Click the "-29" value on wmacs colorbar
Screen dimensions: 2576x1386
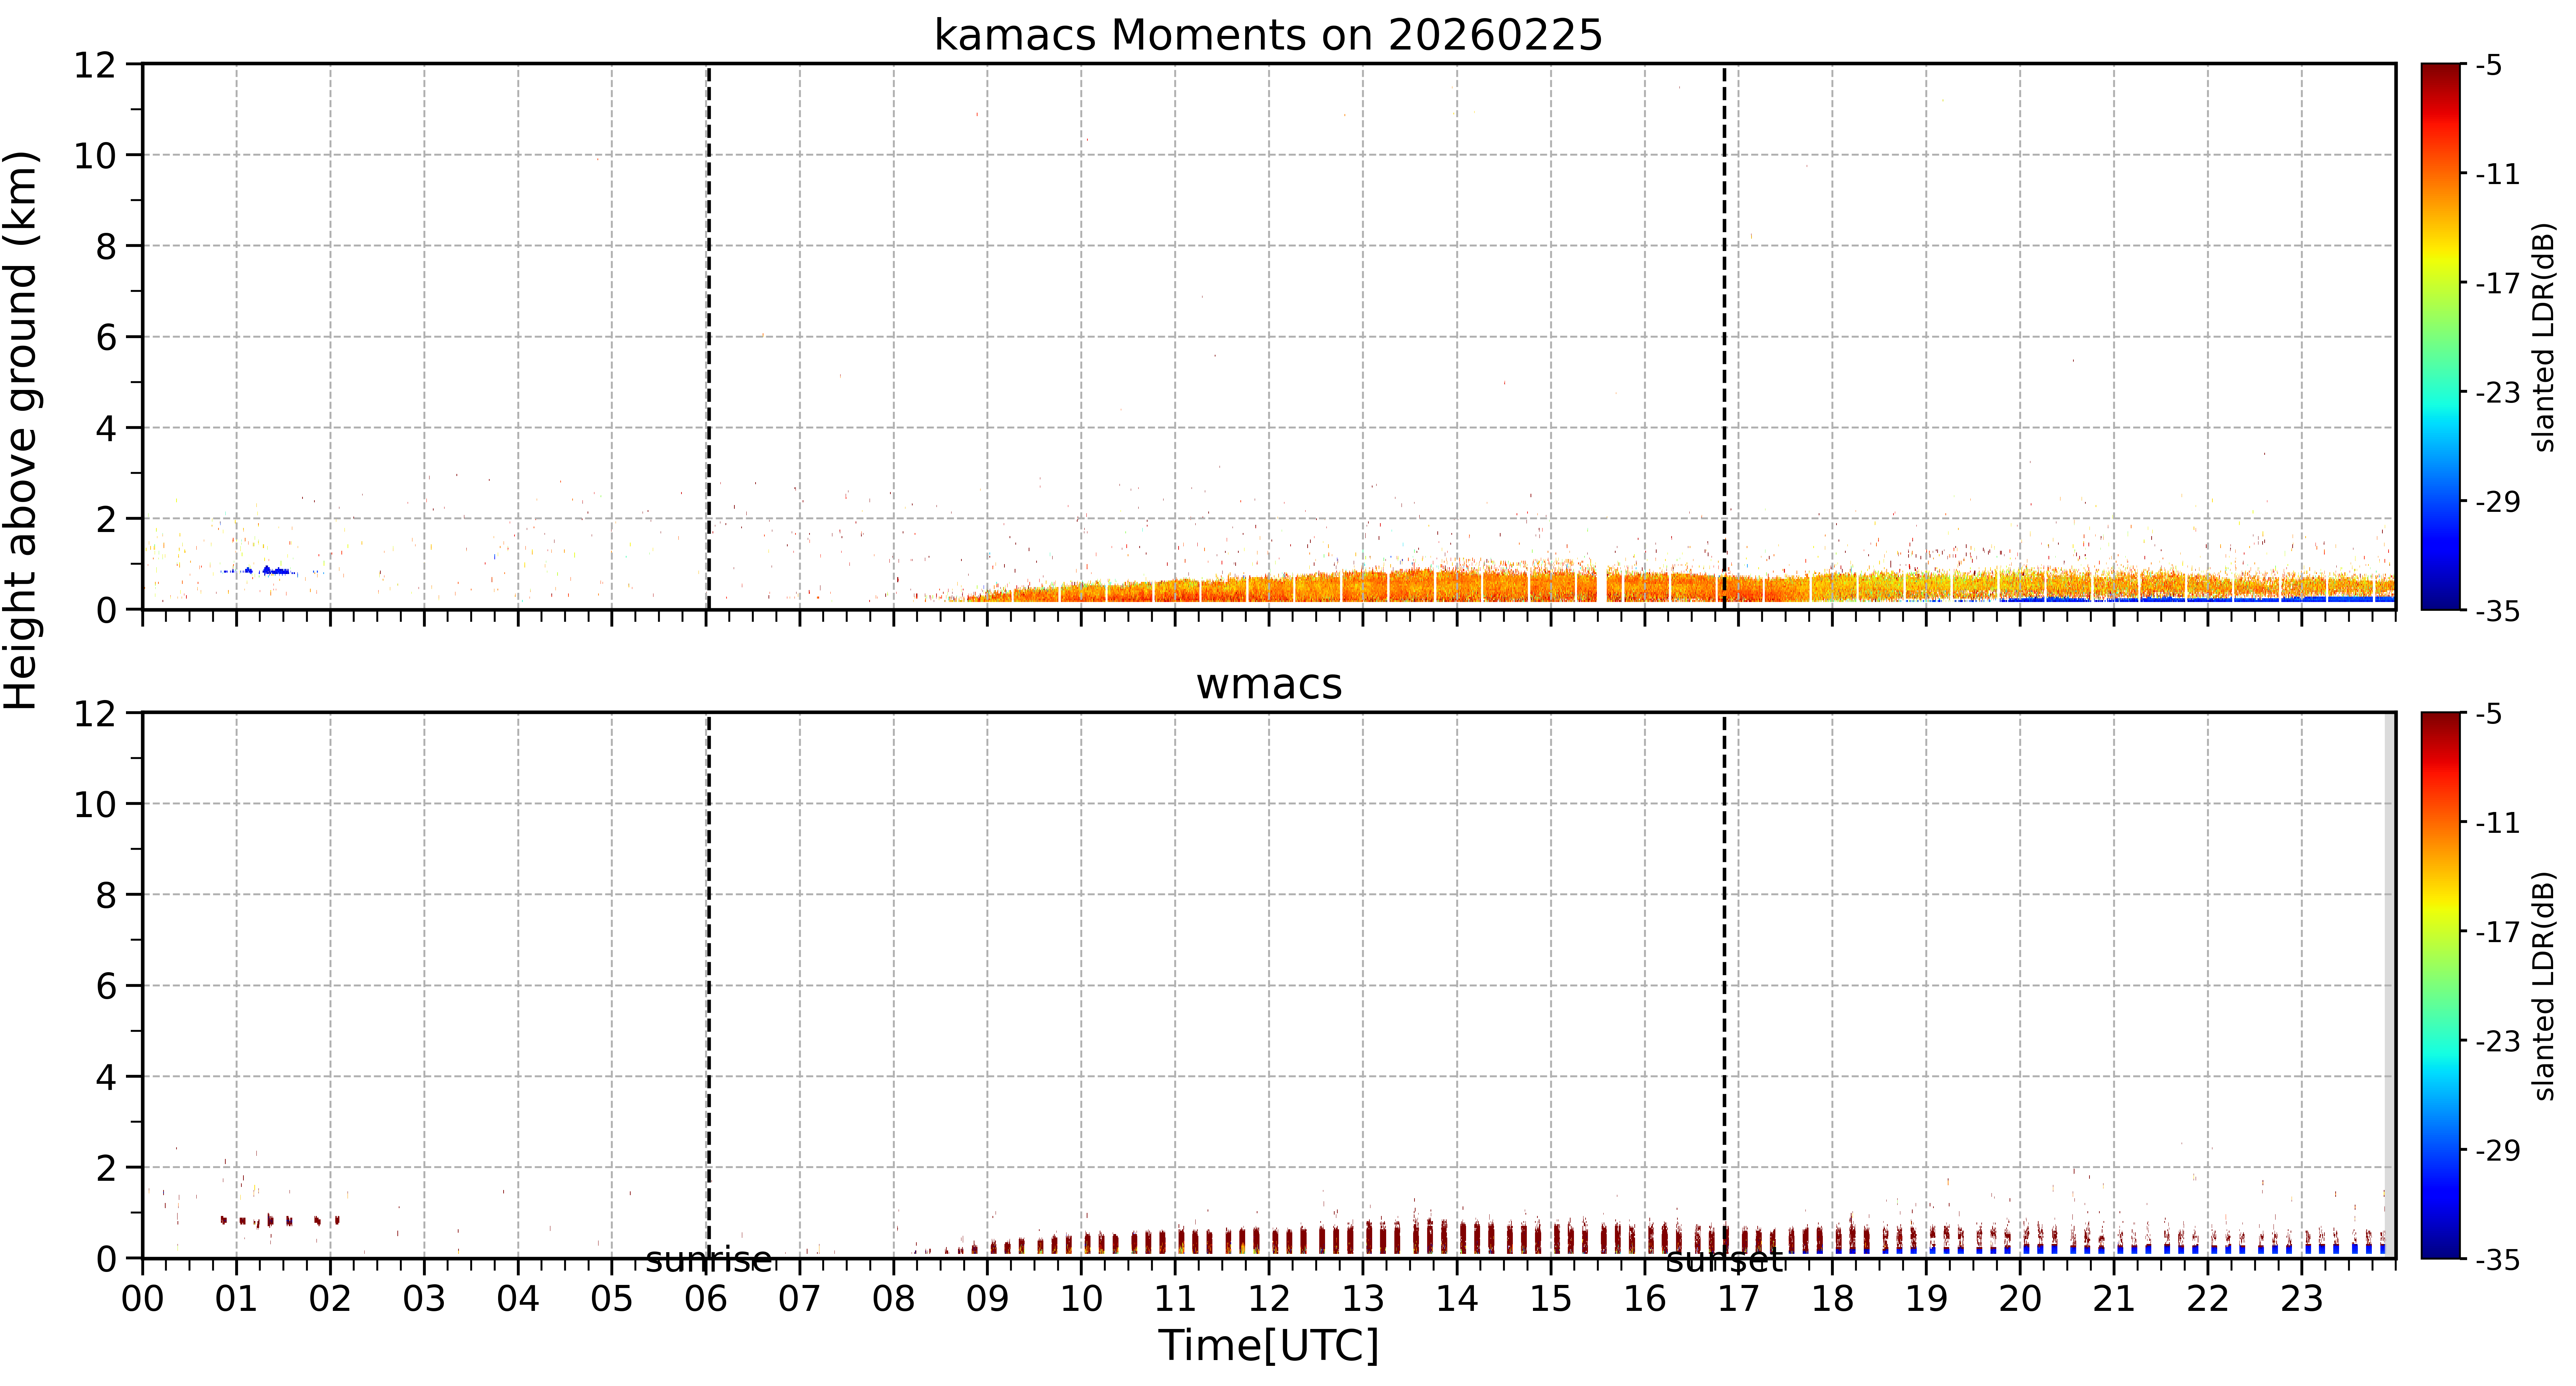(x=2497, y=1150)
